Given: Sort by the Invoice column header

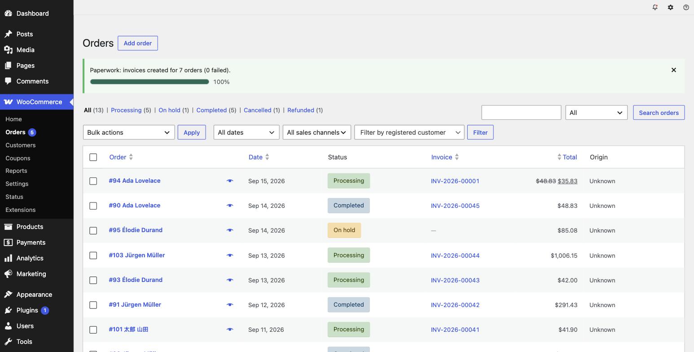Looking at the screenshot, I should pyautogui.click(x=445, y=157).
